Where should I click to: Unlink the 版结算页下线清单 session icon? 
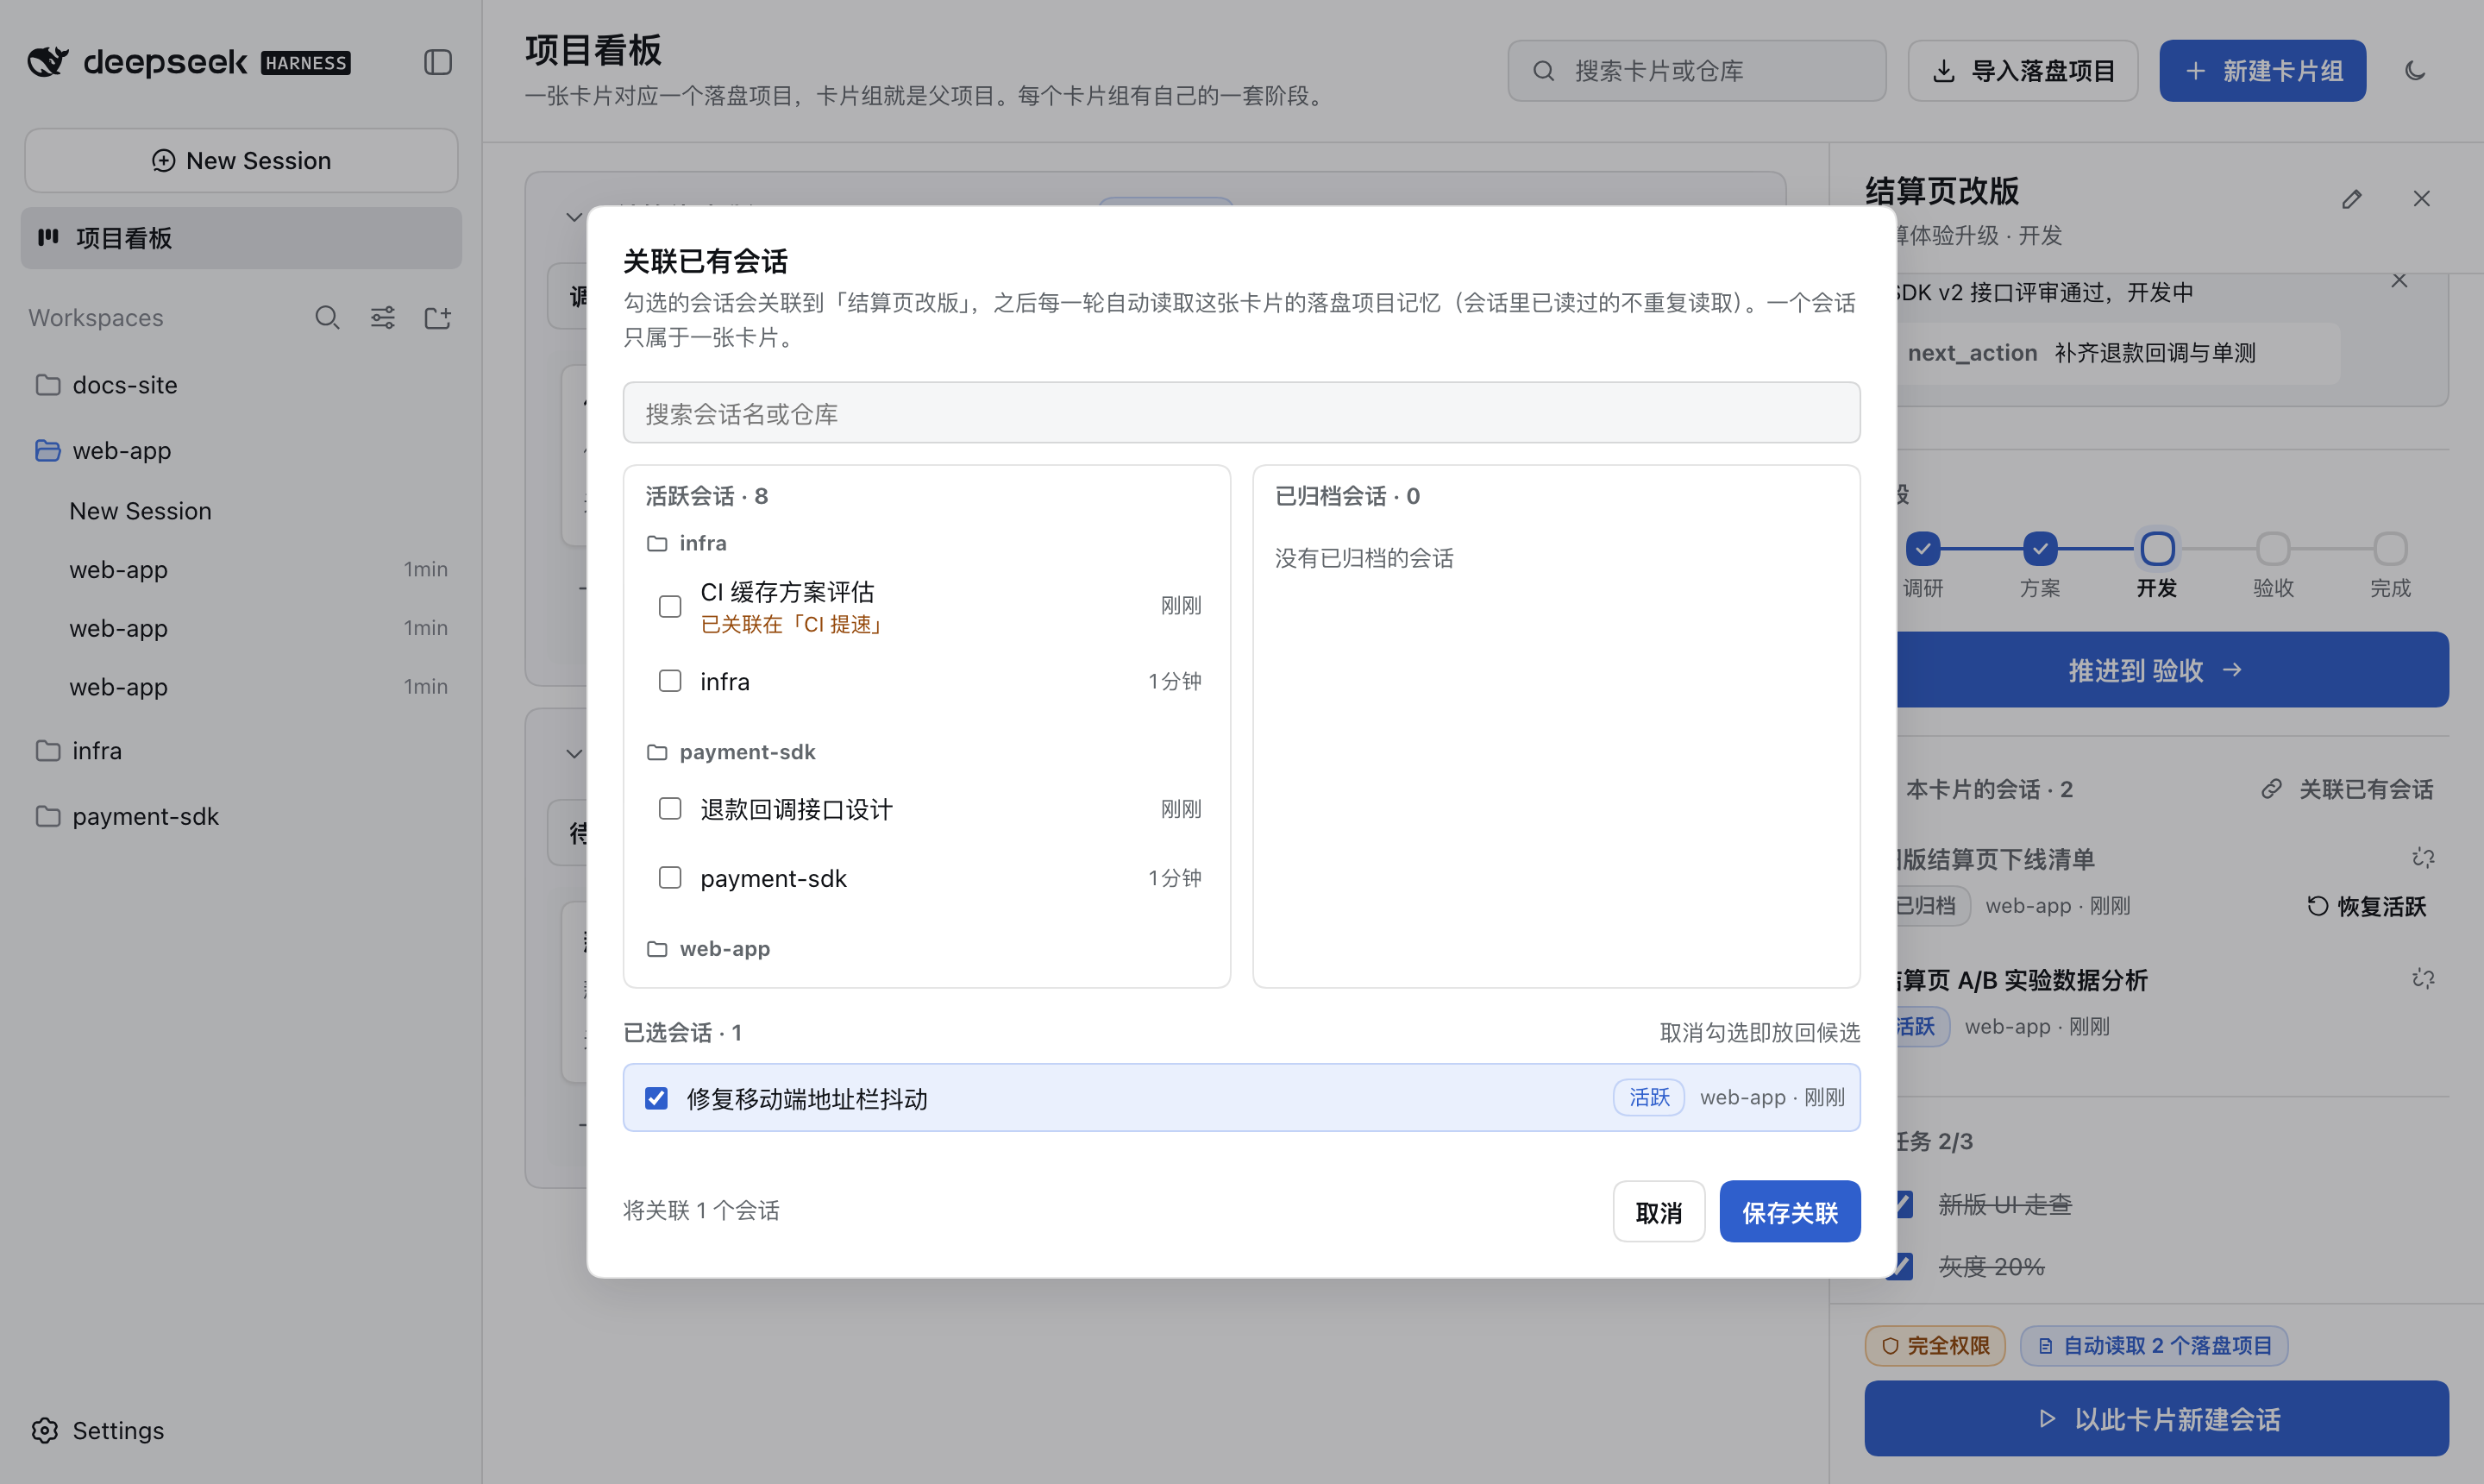(2423, 858)
